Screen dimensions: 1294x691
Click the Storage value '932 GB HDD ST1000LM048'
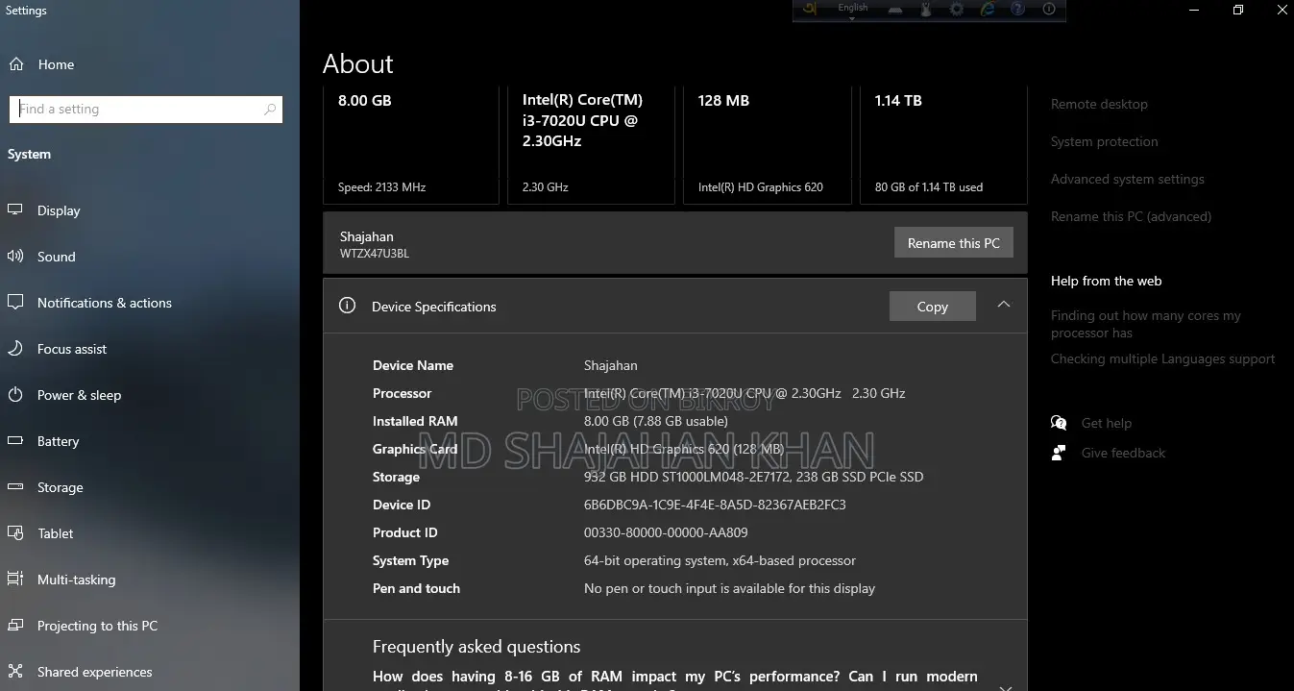pos(753,477)
